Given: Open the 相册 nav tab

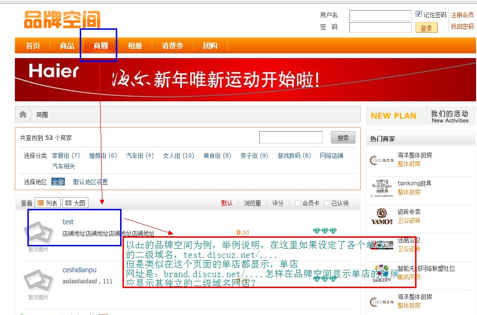Looking at the screenshot, I should click(x=135, y=46).
